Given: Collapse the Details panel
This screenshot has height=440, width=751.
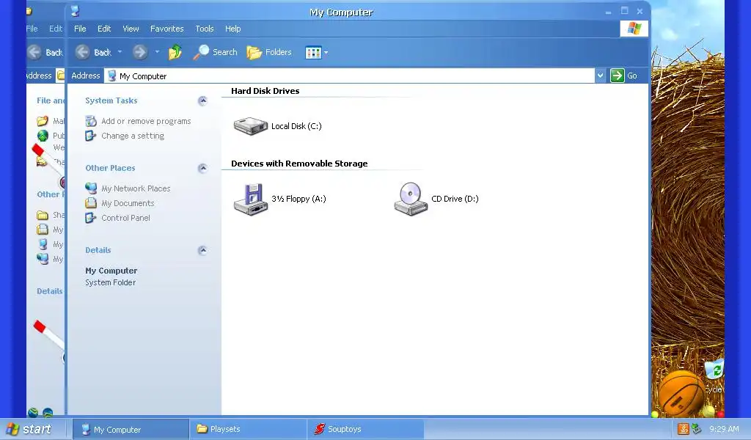Looking at the screenshot, I should (202, 250).
